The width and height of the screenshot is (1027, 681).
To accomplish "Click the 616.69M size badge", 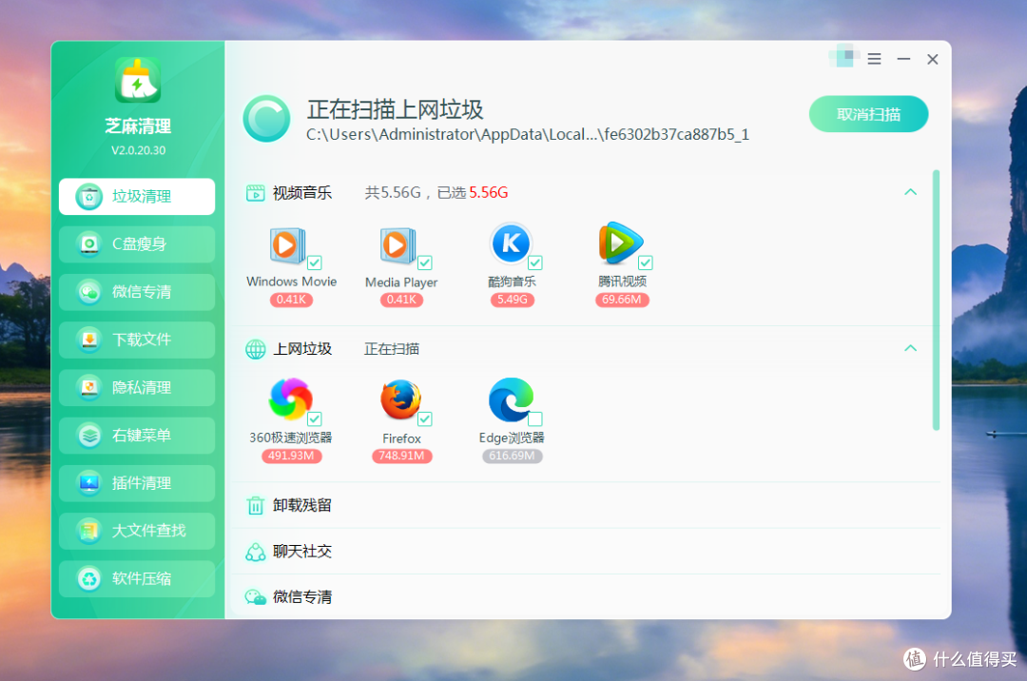I will pyautogui.click(x=512, y=456).
